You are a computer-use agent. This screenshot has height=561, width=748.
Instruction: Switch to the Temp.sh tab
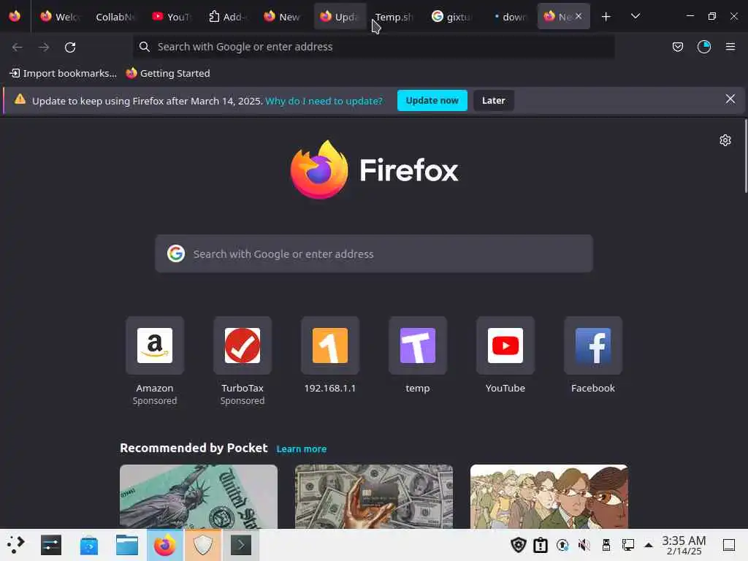pyautogui.click(x=394, y=17)
